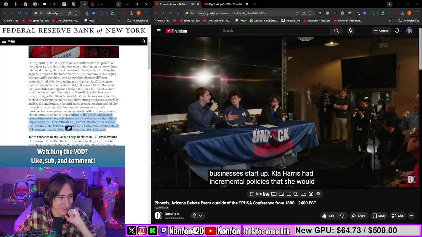Open the piglord17 - YouTube bookmark
The image size is (422, 237).
[x=316, y=21]
